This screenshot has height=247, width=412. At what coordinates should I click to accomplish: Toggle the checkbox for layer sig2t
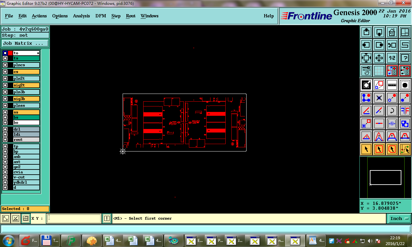pos(5,85)
